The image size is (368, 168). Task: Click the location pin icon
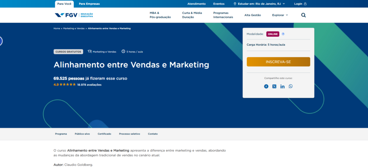point(235,4)
